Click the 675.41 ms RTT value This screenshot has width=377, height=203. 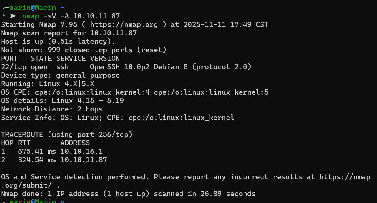click(x=37, y=151)
